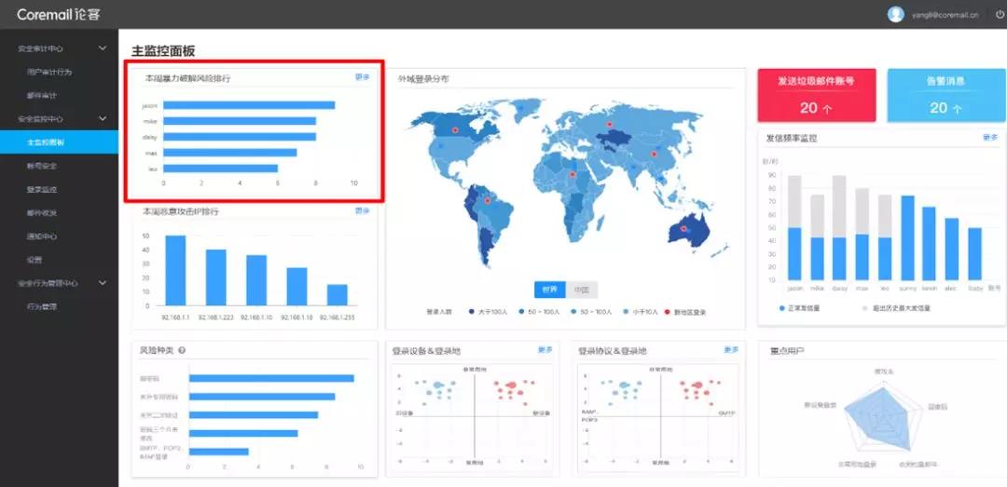The image size is (1007, 487).
Task: Click the Coremail 论客 logo
Action: click(x=59, y=14)
